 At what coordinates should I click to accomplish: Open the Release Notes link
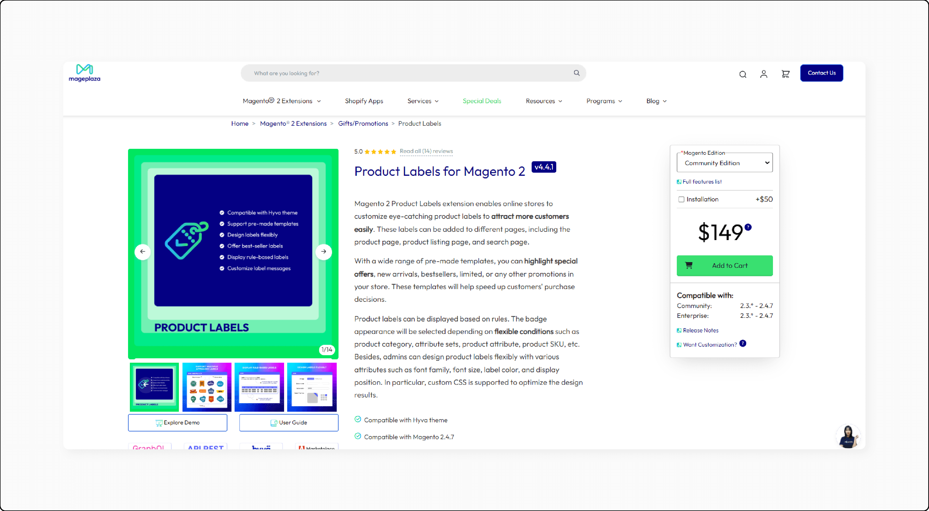[x=700, y=330]
